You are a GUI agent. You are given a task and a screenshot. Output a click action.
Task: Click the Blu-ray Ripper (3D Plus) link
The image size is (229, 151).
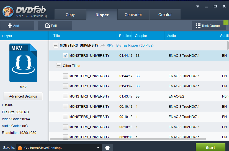135,45
